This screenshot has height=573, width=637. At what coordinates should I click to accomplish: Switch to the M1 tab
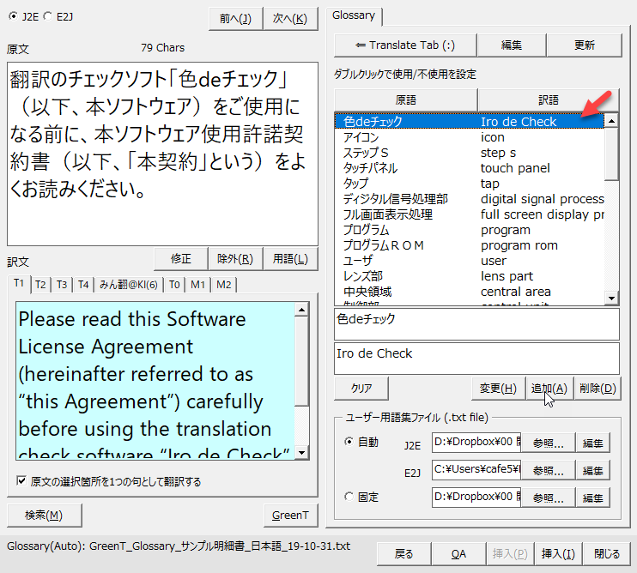pyautogui.click(x=197, y=285)
